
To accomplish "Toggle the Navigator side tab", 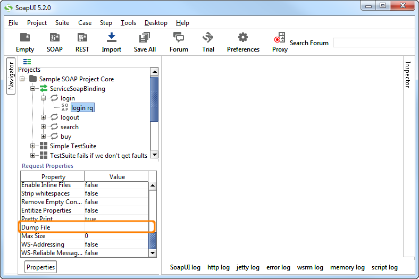I will coord(11,76).
